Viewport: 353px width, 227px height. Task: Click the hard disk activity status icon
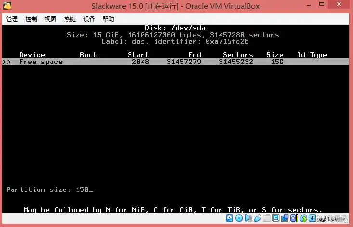point(229,218)
